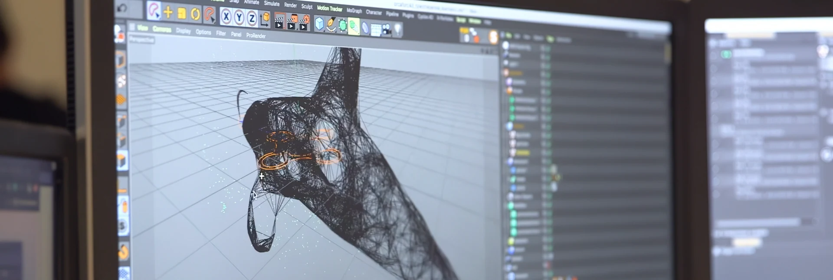Screen dimensions: 833x280
Task: Open the blue Cube primitives dropdown
Action: tap(320, 23)
